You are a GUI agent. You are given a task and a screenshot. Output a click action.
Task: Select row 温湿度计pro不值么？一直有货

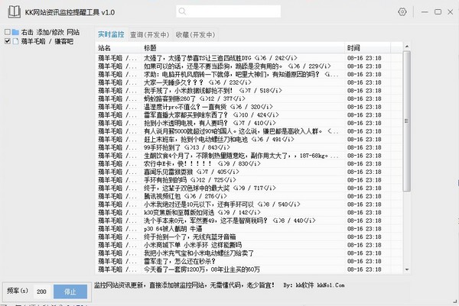click(249, 107)
